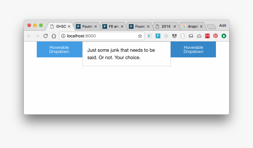Open the camera screenshot extension
The width and height of the screenshot is (253, 148).
click(199, 36)
